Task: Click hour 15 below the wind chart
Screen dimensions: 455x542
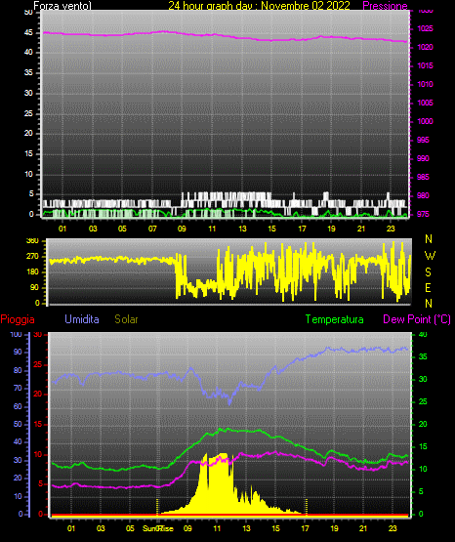Action: click(x=271, y=229)
